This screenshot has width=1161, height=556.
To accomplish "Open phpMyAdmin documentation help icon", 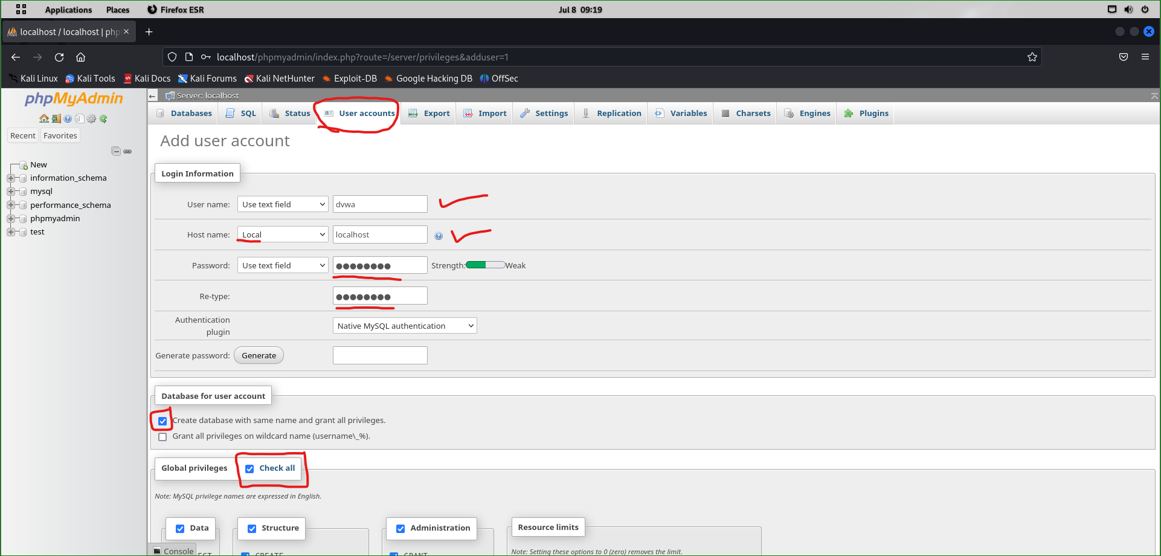I will tap(68, 118).
